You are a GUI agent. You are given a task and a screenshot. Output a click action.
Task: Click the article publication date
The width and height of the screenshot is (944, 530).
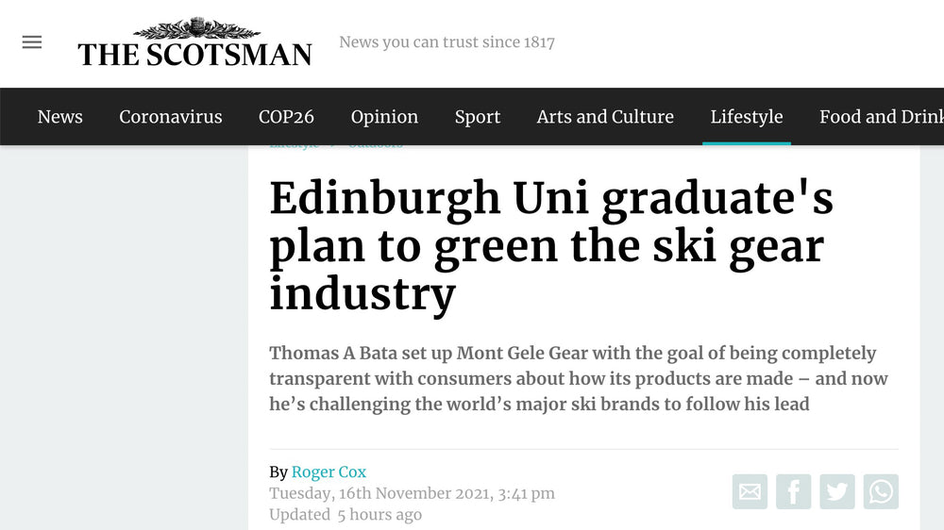pyautogui.click(x=412, y=493)
